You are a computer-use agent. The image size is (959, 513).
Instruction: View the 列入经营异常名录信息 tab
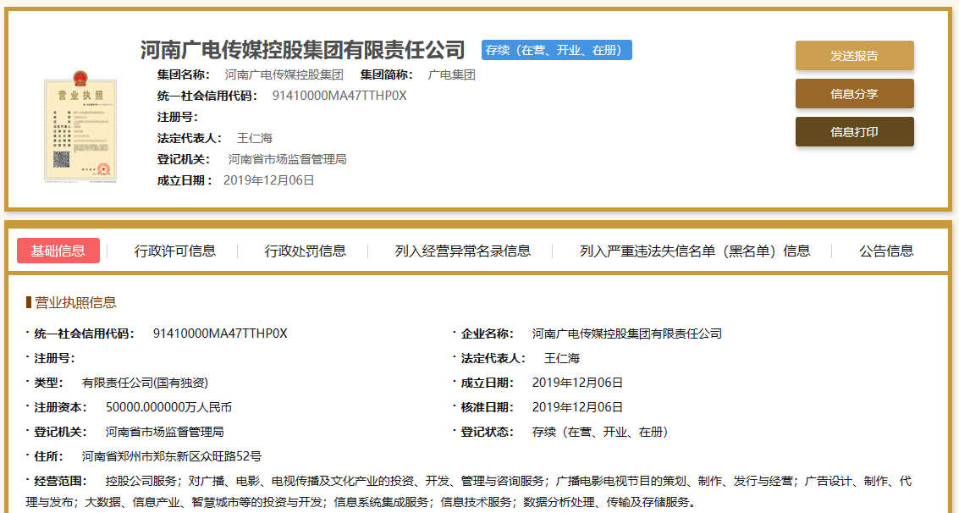click(463, 251)
